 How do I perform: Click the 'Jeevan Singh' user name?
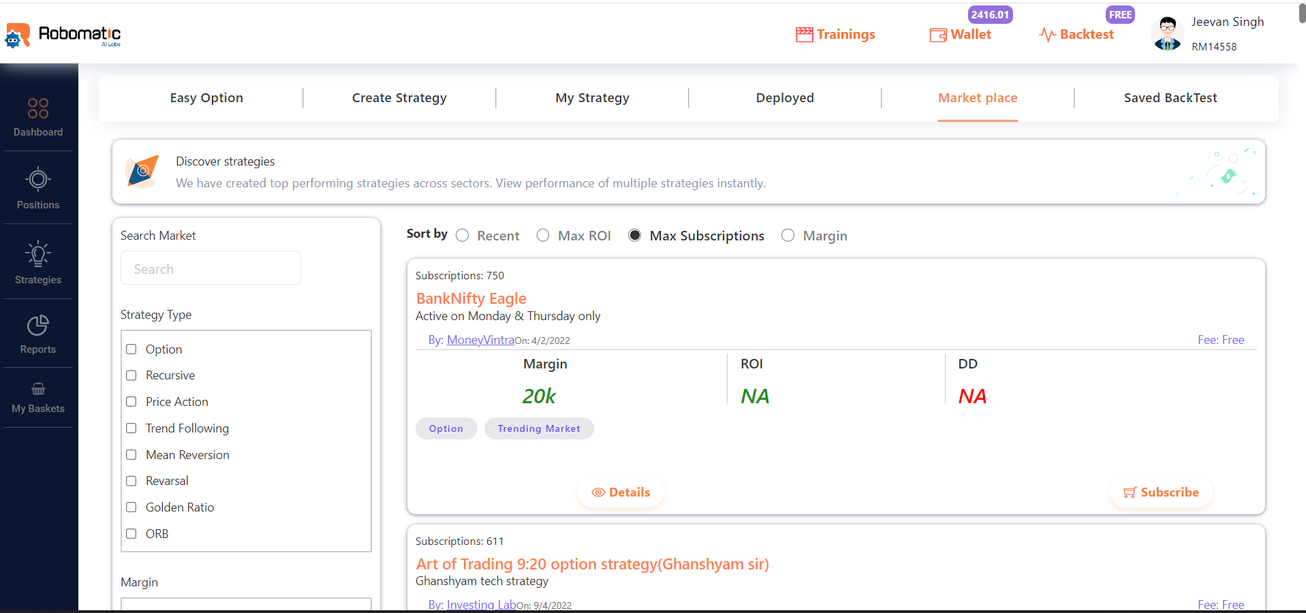1228,22
